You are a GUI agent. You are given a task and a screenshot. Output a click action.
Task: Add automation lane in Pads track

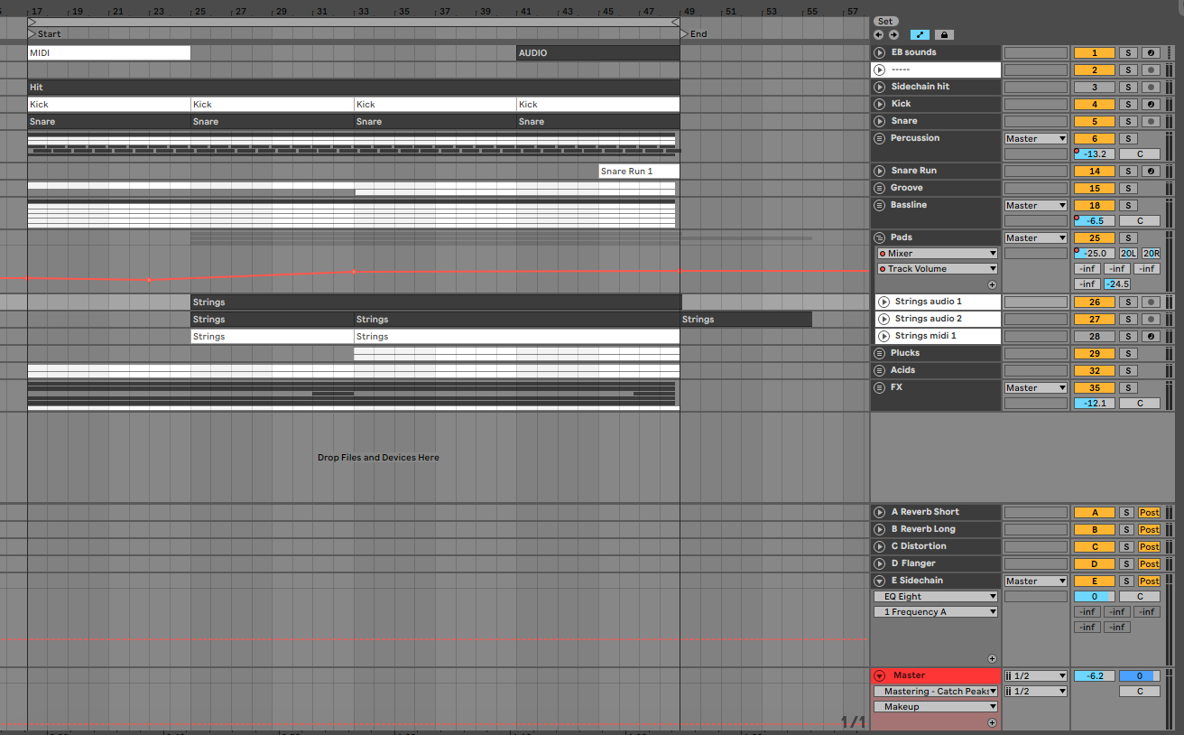992,284
